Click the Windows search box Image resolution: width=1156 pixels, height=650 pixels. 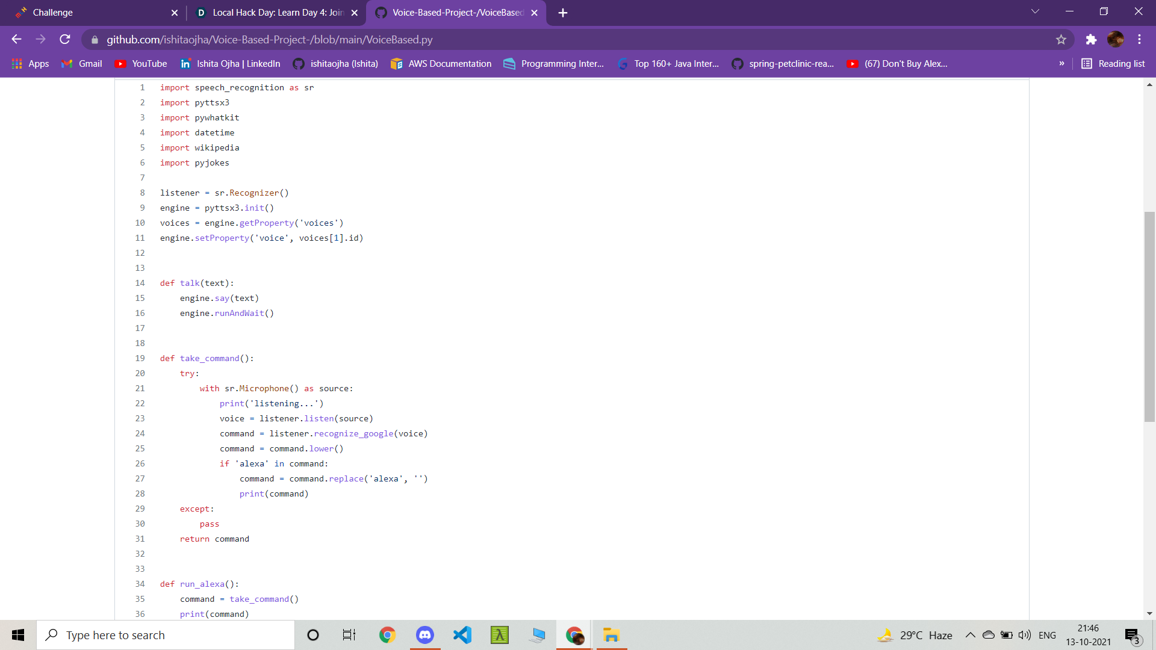[x=166, y=635]
